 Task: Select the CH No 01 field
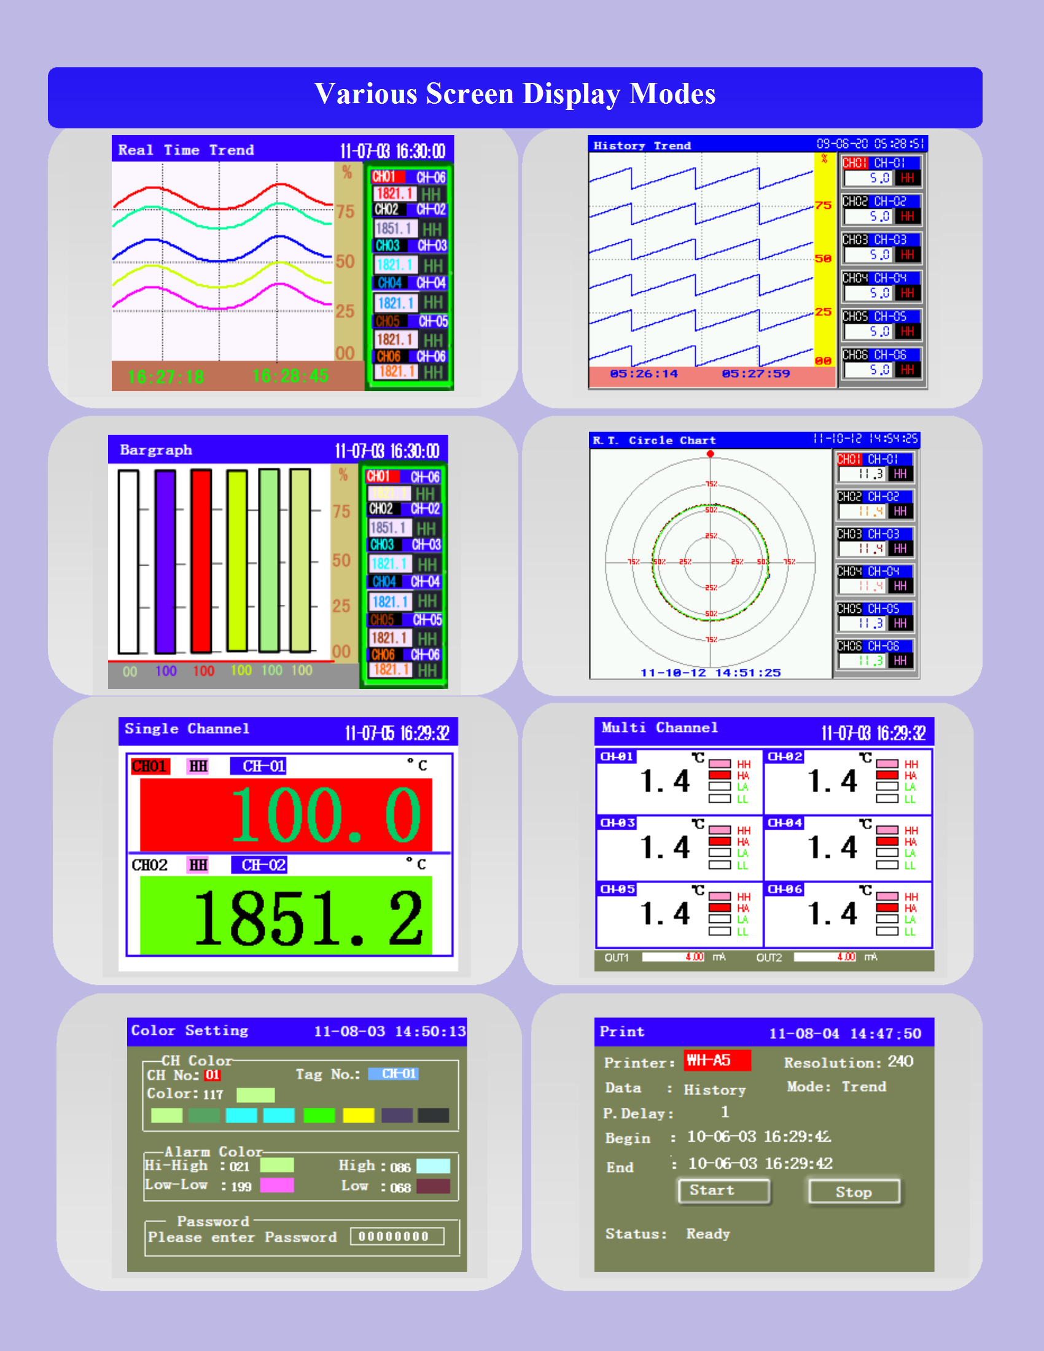(212, 1075)
